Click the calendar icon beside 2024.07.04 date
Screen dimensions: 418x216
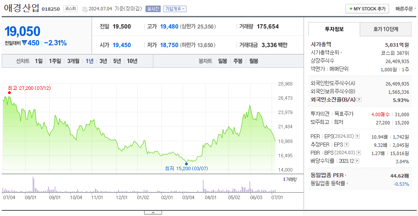(x=85, y=10)
